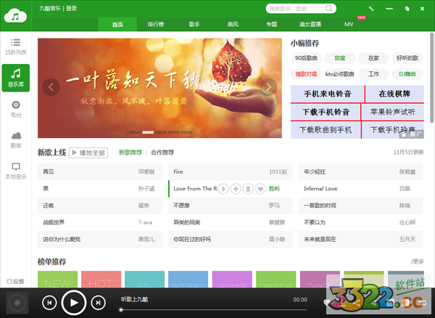Click the 反馈 feedback icon
435x318 pixels.
[15, 282]
